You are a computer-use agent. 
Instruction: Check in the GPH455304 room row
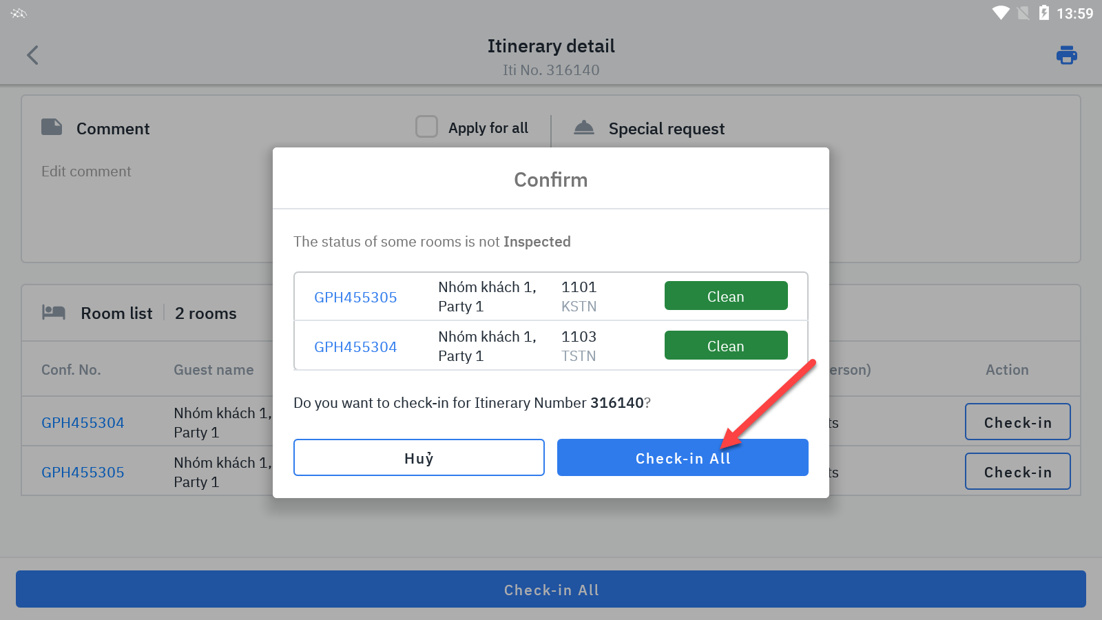point(1018,422)
